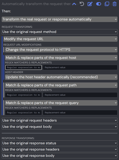Click the revert changes undo icon
The width and height of the screenshot is (119, 160).
[82, 4]
